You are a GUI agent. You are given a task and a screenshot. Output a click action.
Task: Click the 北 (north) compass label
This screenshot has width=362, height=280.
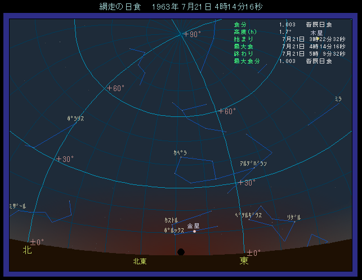27,250
